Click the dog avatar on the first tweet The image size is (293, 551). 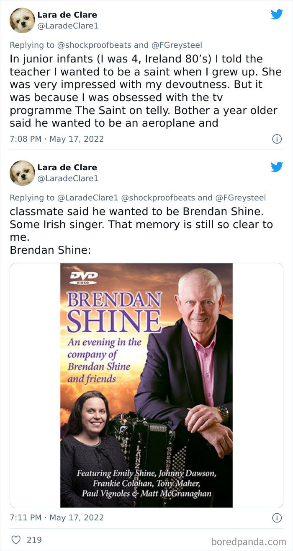[22, 20]
